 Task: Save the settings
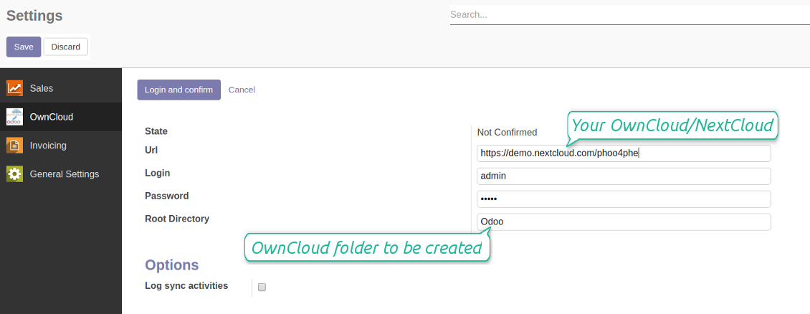pos(24,47)
